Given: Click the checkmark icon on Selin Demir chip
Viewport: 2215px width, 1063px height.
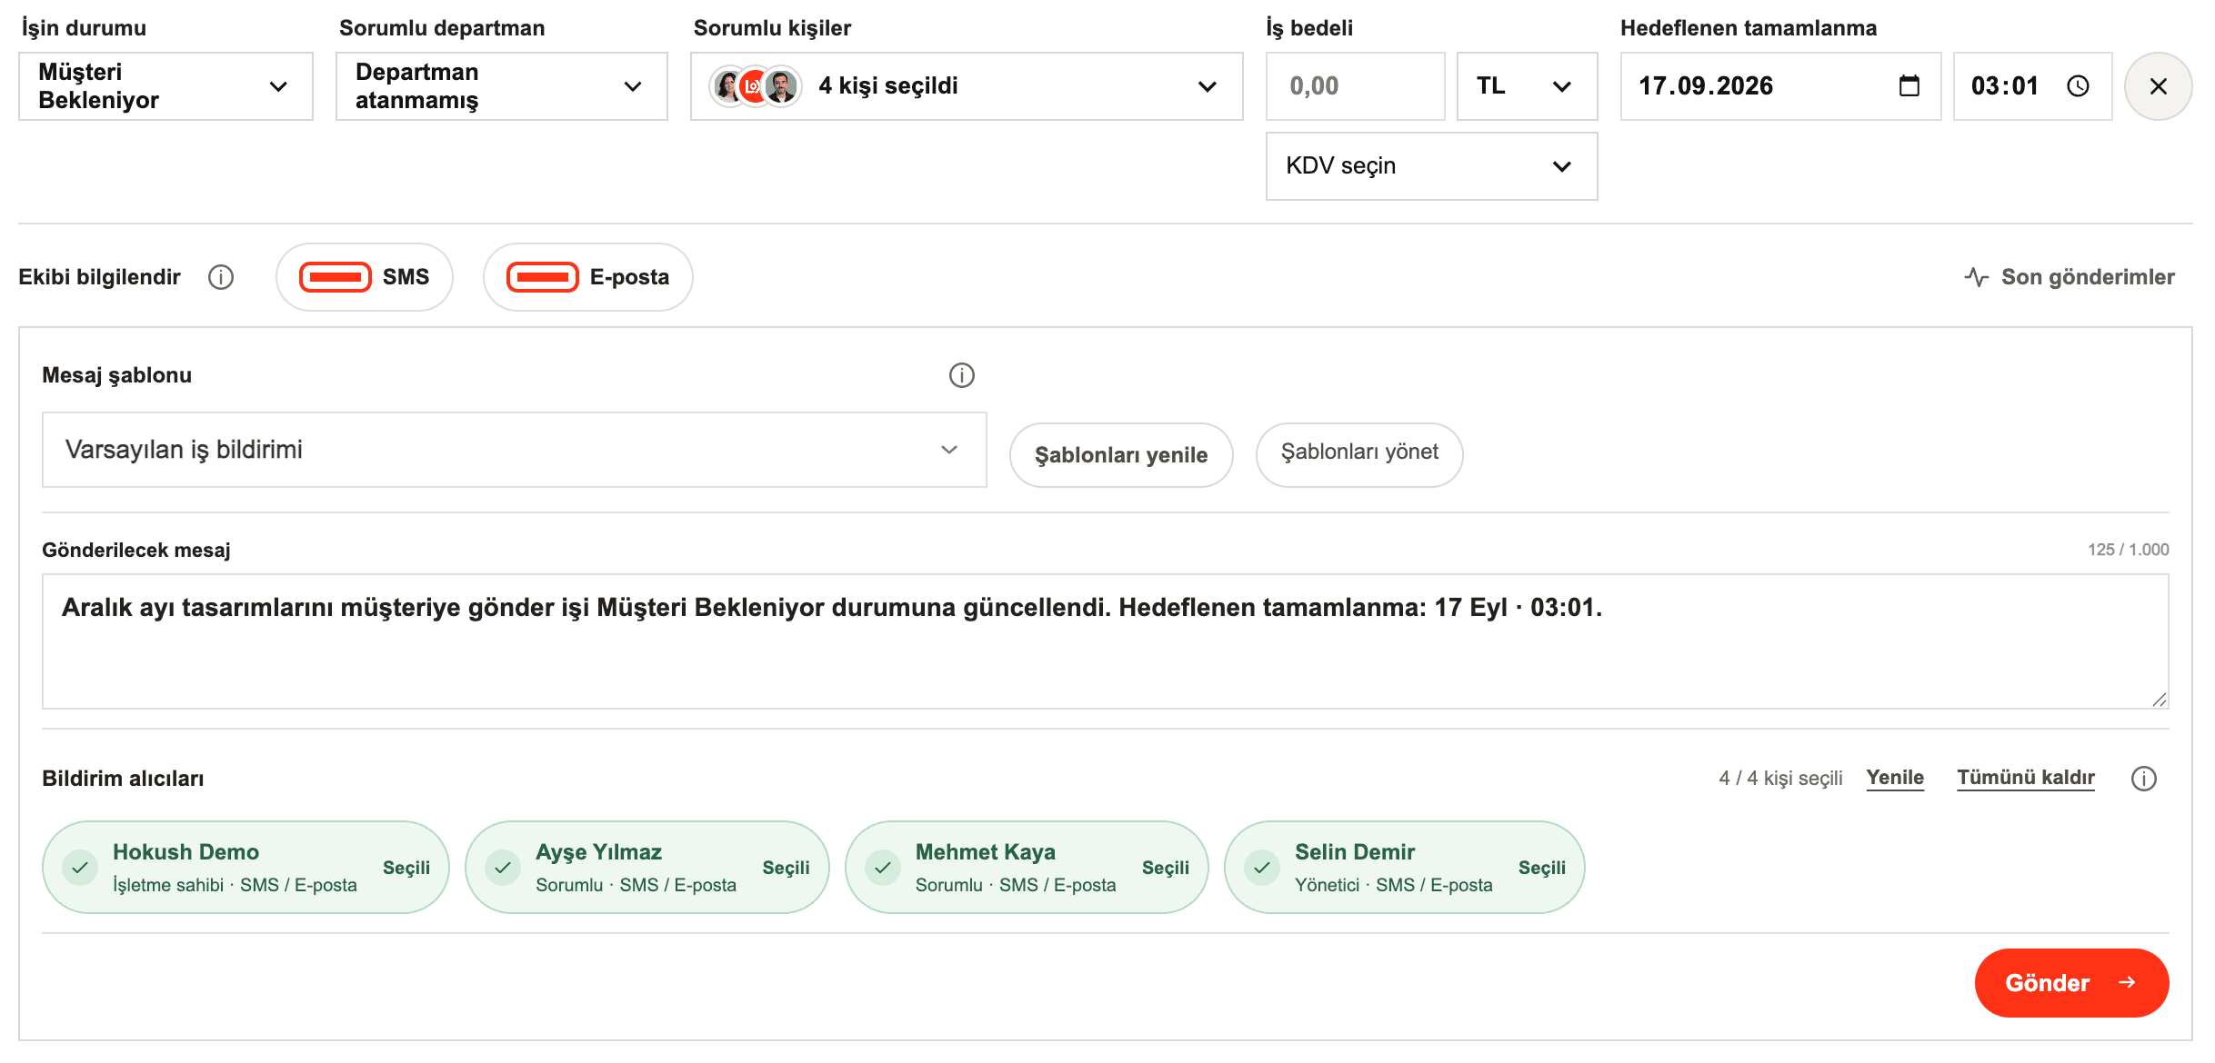Looking at the screenshot, I should point(1262,868).
